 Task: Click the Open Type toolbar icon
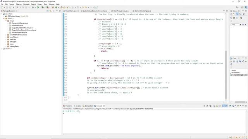61,7
